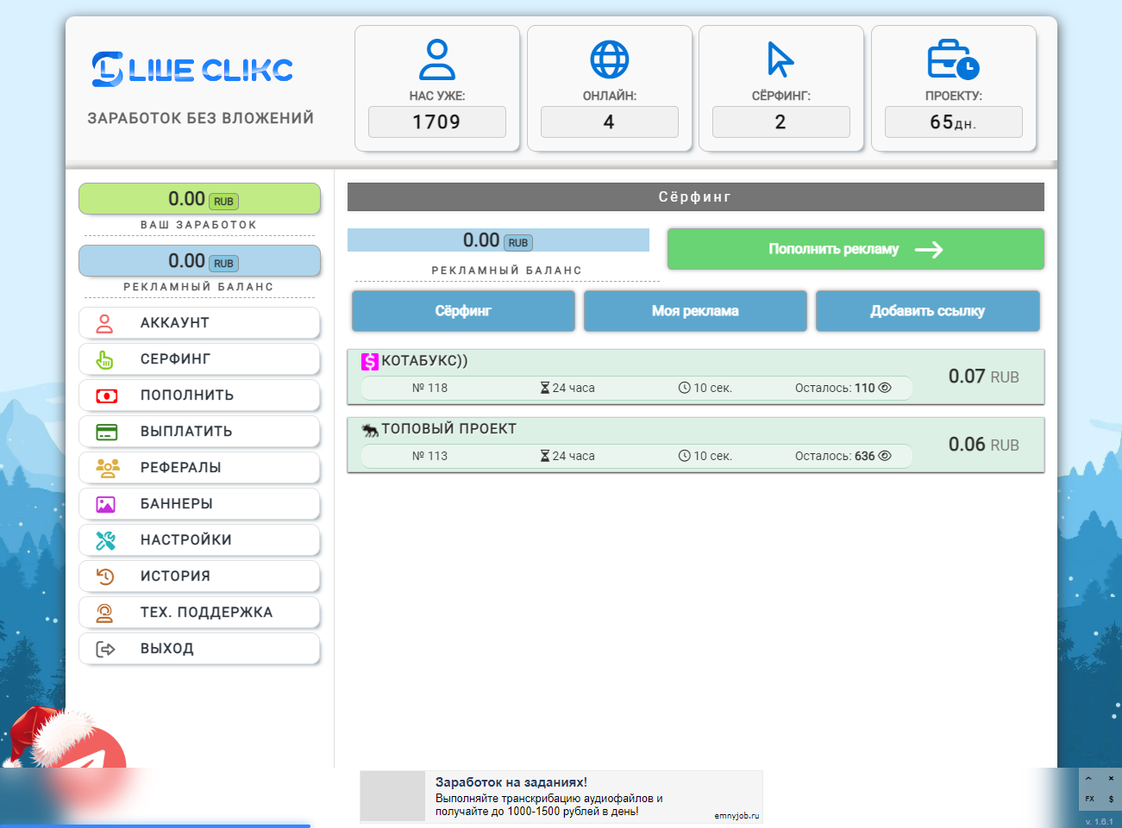Open the ТОПОВЫЙ ПРОЕКТ surfing ad
This screenshot has width=1122, height=828.
pyautogui.click(x=696, y=445)
